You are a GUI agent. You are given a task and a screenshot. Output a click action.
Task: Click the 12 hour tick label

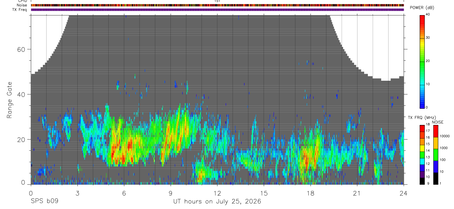[217, 194]
